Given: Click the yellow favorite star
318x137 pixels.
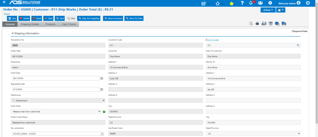Looking at the screenshot, I should click(231, 3).
